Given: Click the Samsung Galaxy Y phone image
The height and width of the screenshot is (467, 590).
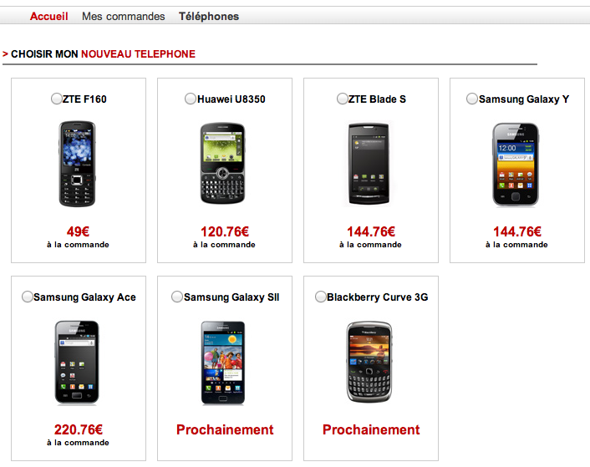Looking at the screenshot, I should click(516, 165).
